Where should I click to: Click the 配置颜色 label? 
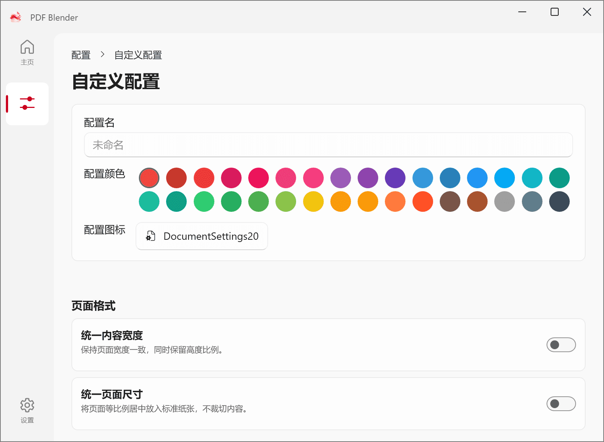point(105,174)
